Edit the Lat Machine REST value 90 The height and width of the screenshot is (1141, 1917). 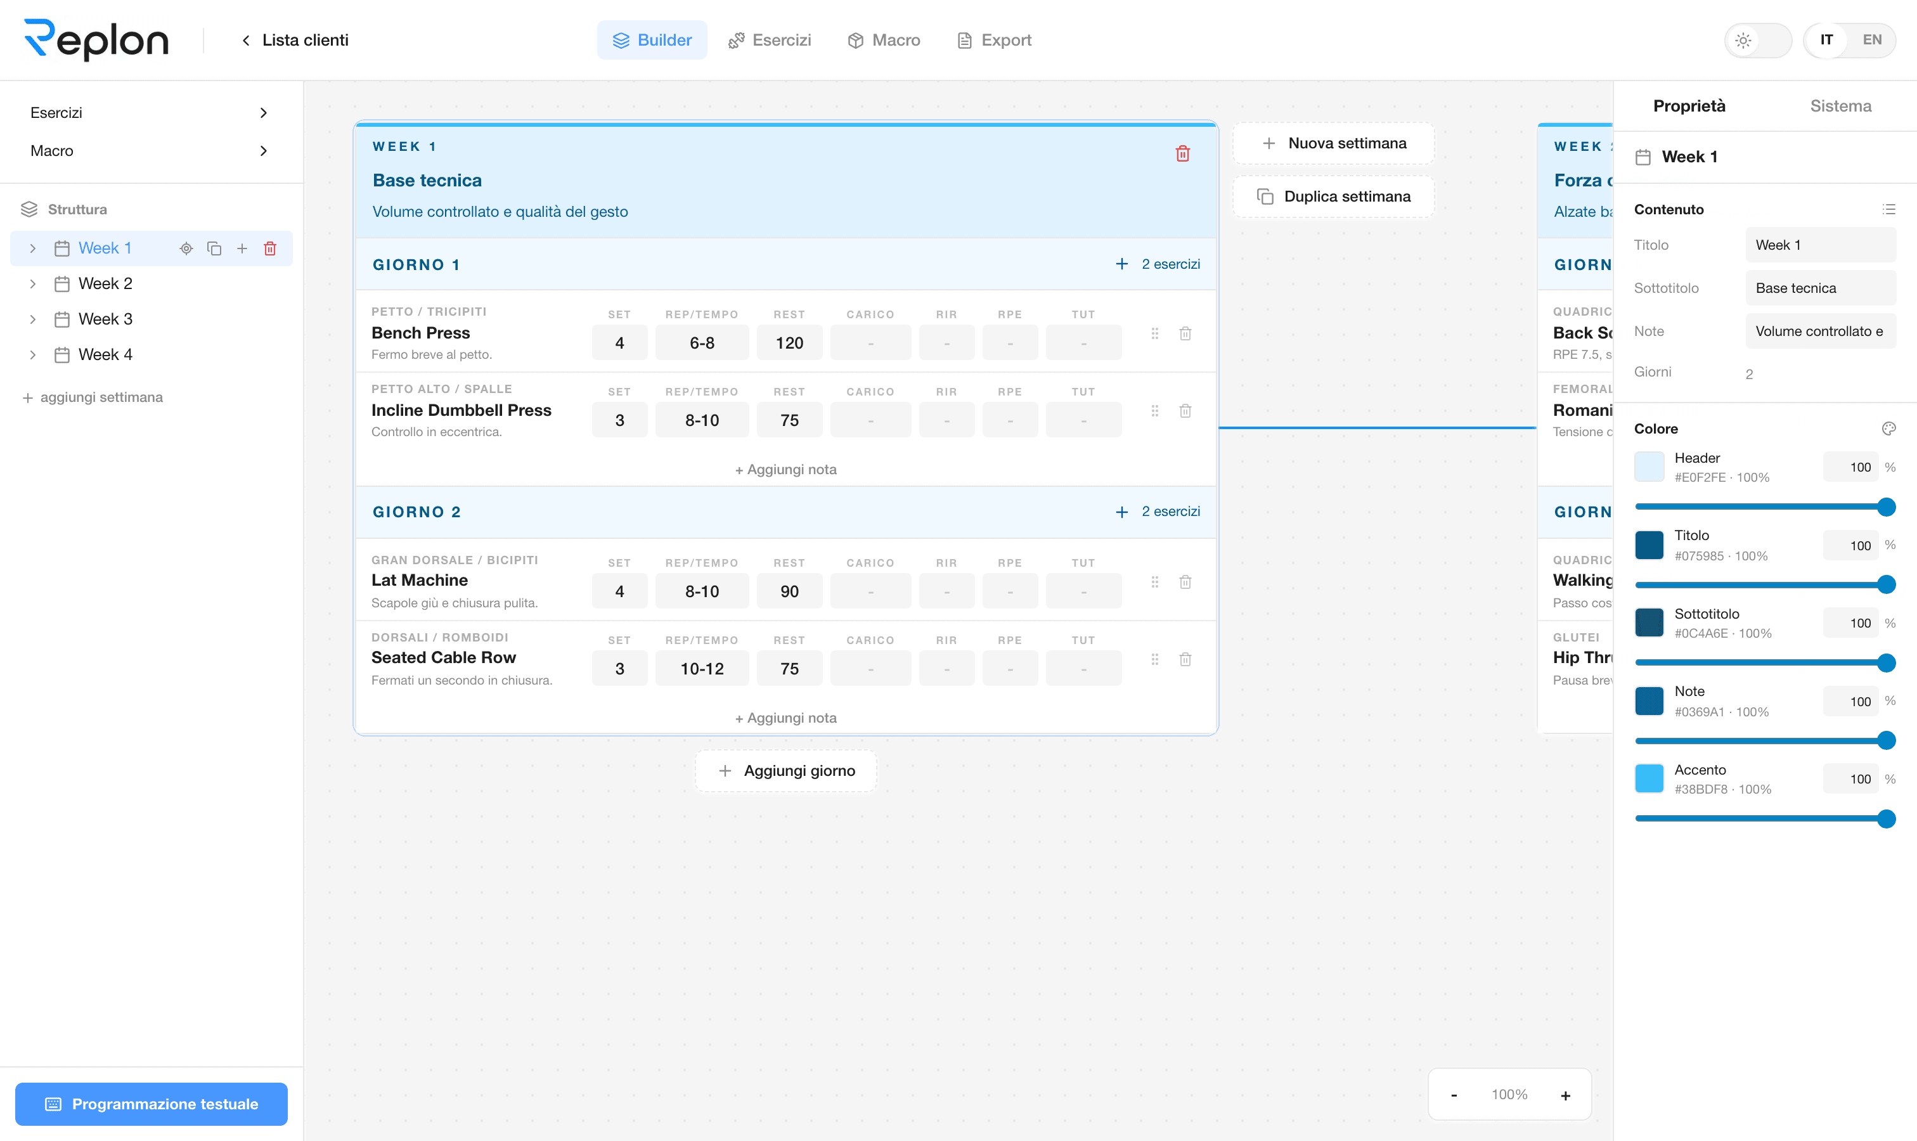tap(789, 591)
